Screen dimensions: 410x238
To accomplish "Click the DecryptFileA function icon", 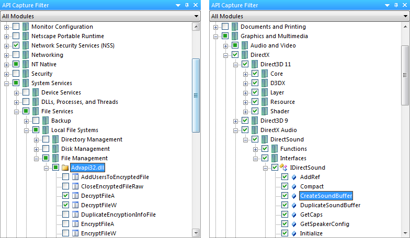I will tap(75, 196).
